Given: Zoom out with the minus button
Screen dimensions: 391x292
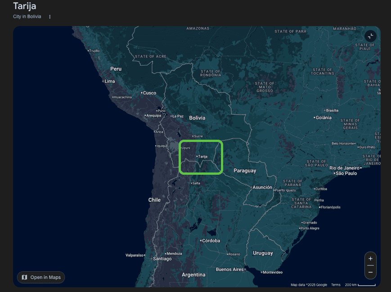Looking at the screenshot, I should tap(370, 272).
